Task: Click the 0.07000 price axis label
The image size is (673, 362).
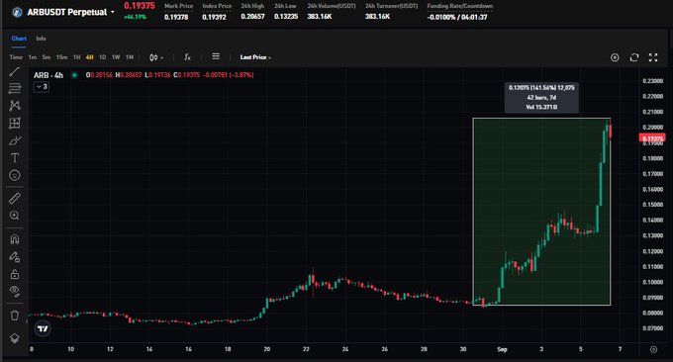Action: pos(653,328)
